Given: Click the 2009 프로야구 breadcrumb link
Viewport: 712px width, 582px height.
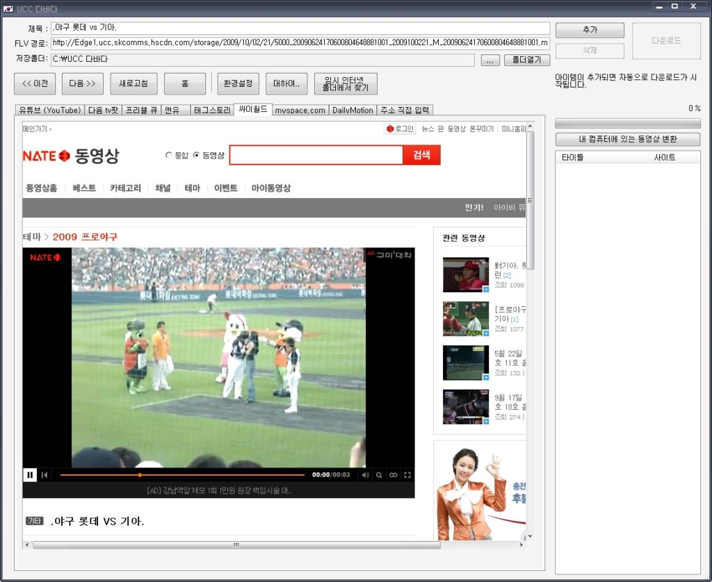Looking at the screenshot, I should (85, 237).
